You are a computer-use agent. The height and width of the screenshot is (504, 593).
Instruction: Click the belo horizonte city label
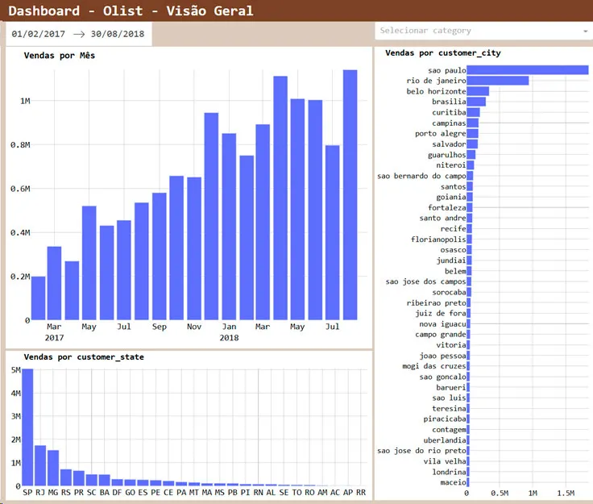pos(436,91)
